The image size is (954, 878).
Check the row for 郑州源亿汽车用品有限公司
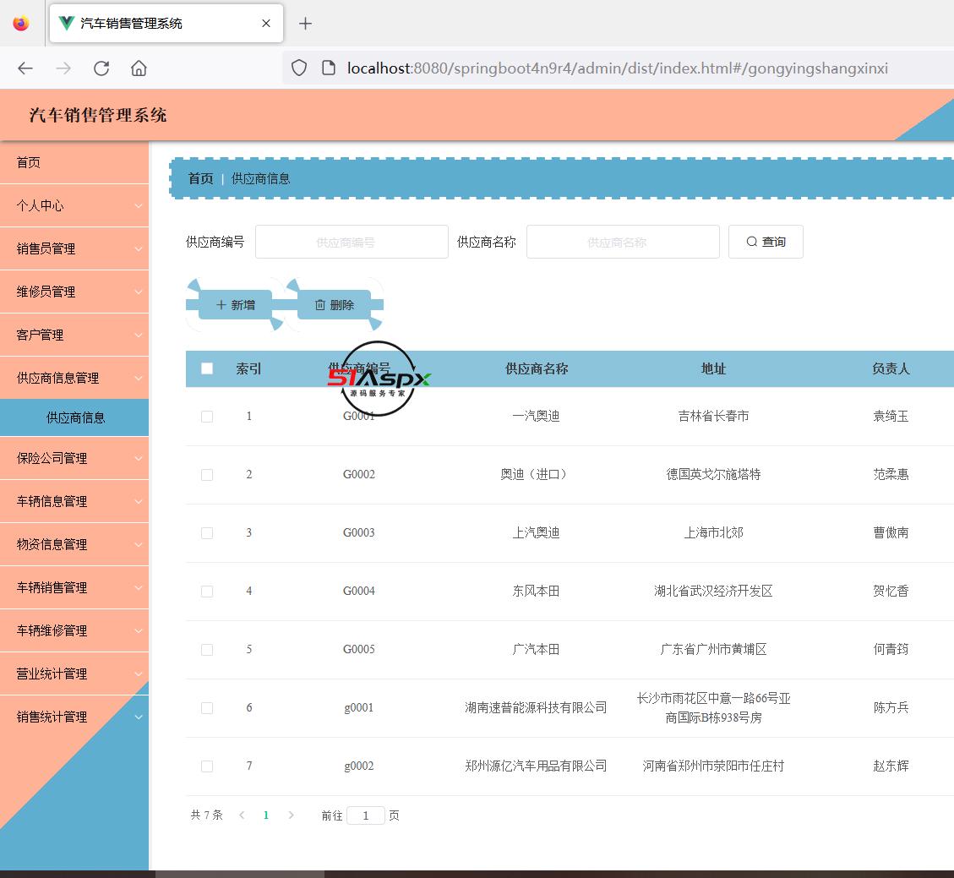[x=207, y=766]
